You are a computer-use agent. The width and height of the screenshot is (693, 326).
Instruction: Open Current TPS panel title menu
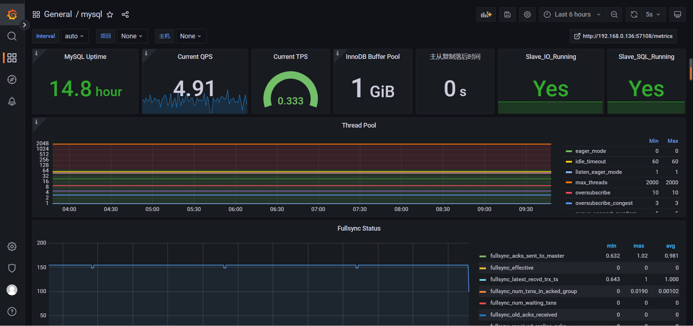point(290,57)
